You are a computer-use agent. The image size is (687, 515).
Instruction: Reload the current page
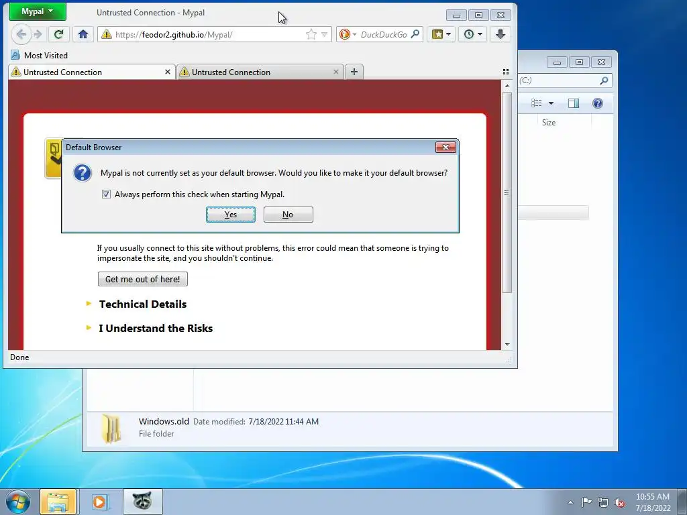click(58, 34)
